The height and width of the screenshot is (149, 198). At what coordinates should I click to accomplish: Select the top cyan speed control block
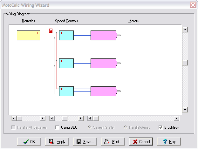[66, 35]
